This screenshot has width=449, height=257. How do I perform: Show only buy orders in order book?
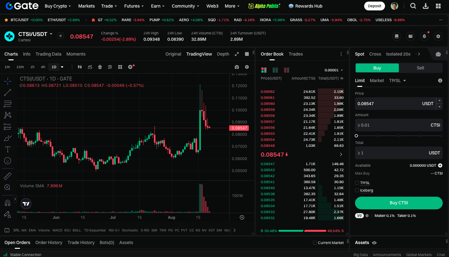[x=275, y=70]
